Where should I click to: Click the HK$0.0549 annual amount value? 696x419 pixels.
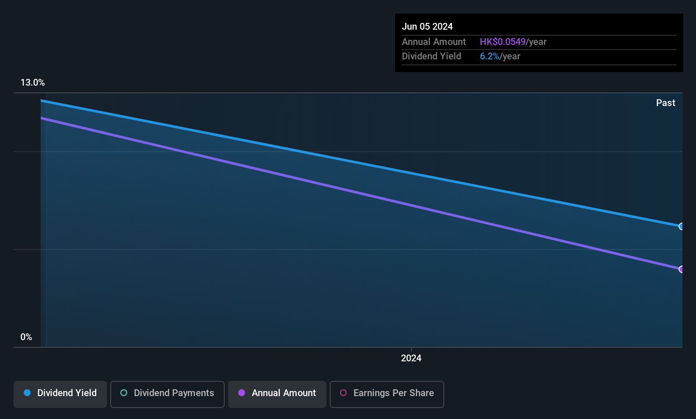pos(503,42)
